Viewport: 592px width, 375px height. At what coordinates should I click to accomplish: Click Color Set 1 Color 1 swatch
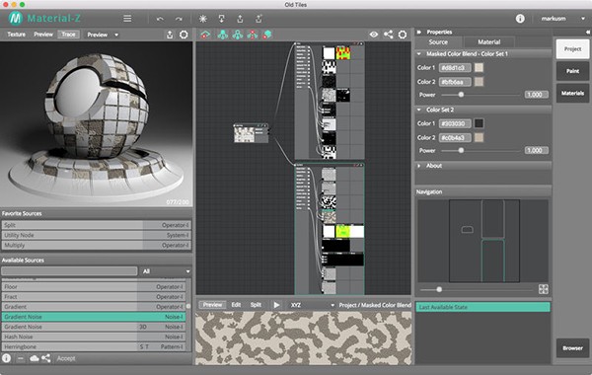pos(479,67)
